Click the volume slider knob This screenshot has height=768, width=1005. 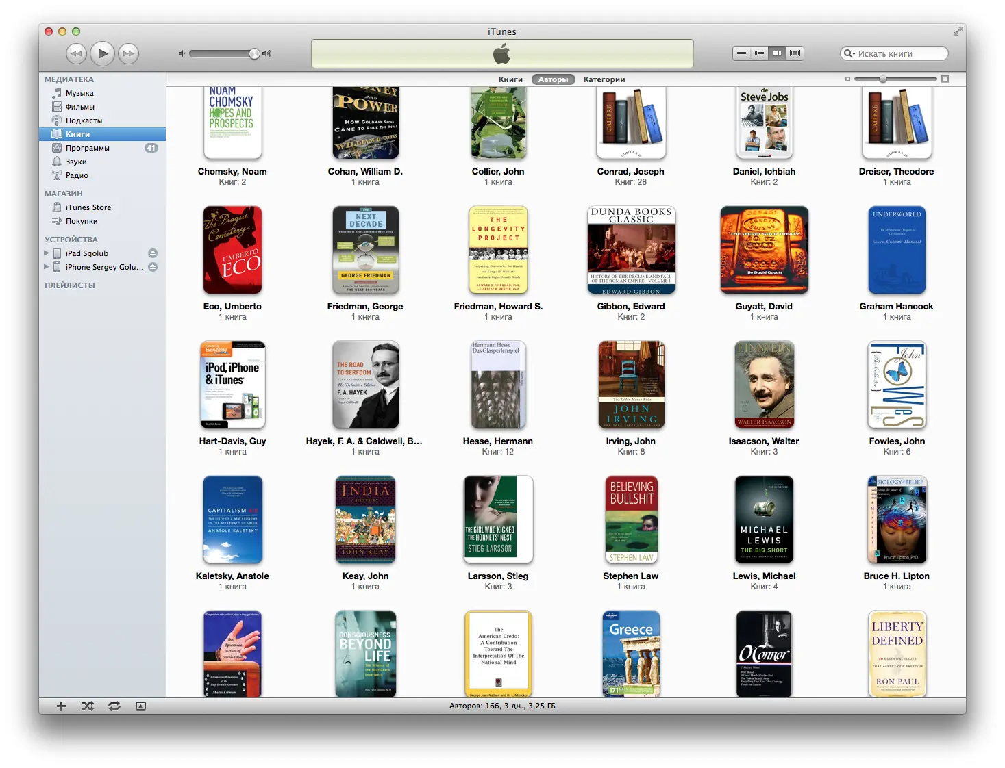point(254,53)
